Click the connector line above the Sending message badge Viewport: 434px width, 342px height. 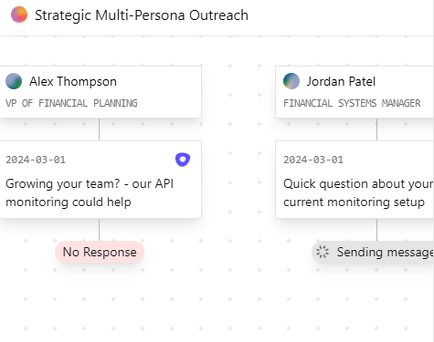tap(377, 230)
